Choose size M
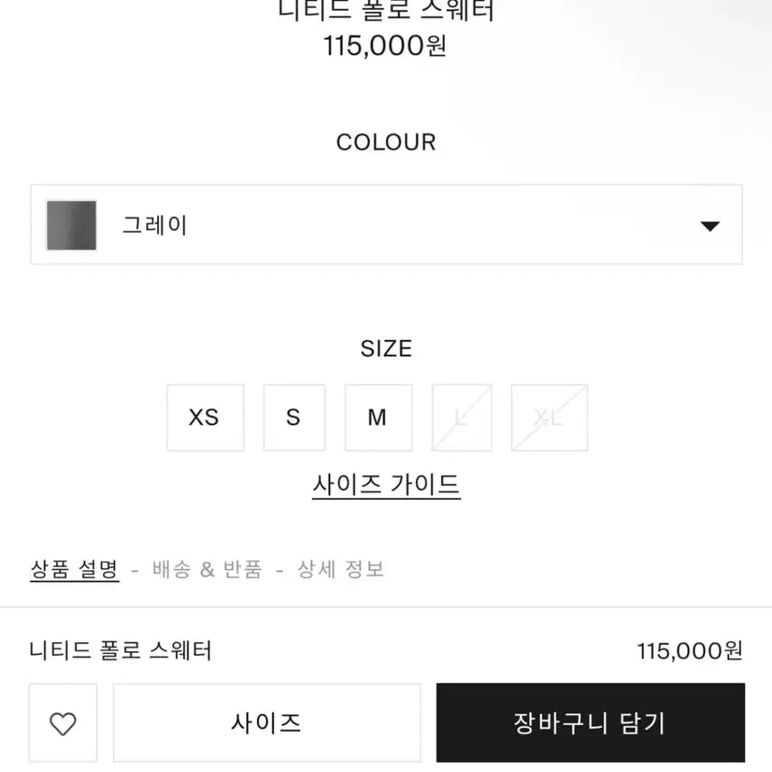 point(378,418)
